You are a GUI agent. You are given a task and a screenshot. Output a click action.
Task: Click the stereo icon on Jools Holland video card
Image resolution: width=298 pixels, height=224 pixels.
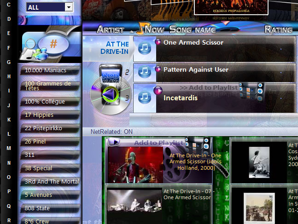pos(198,145)
